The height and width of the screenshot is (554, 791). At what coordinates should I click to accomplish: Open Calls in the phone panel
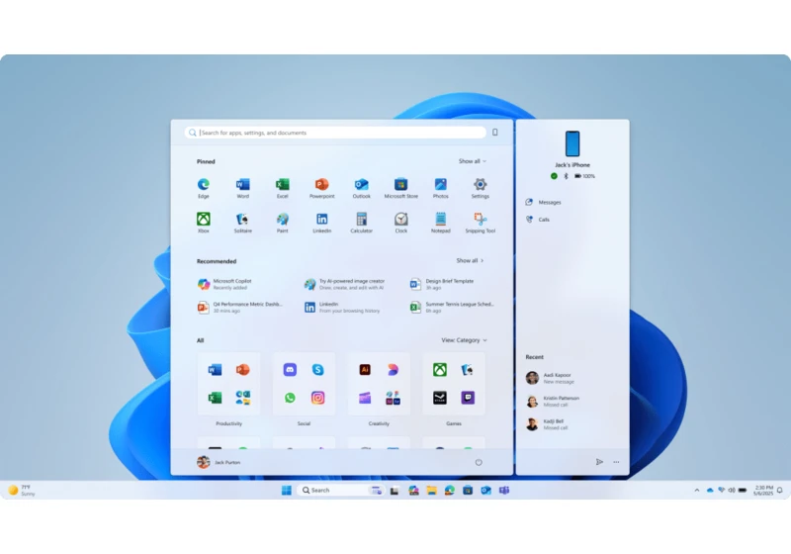click(538, 220)
